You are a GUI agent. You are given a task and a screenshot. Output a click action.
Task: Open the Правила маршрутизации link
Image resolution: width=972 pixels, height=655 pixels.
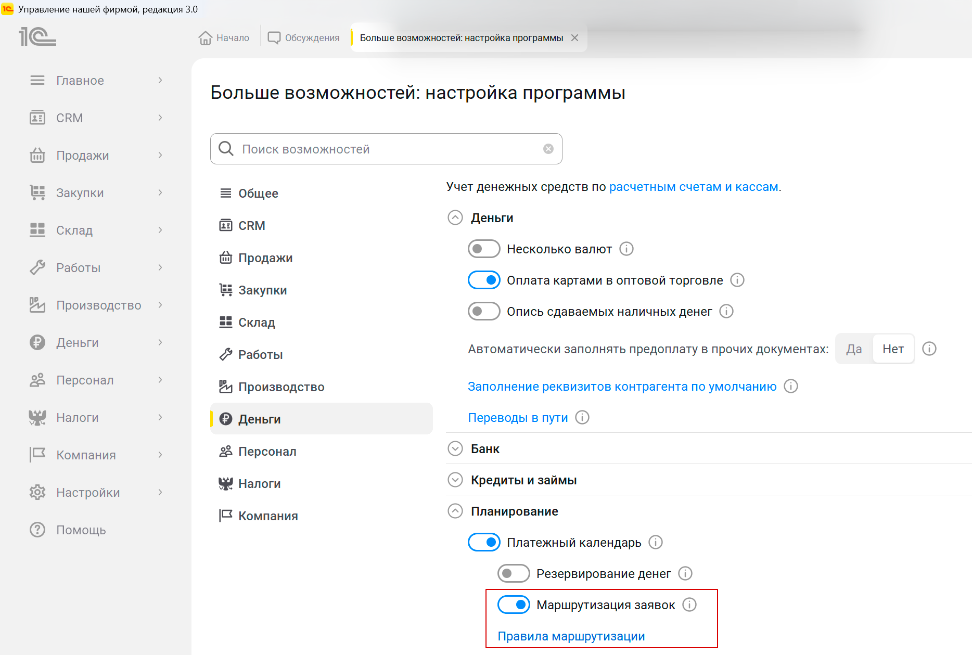pyautogui.click(x=571, y=636)
